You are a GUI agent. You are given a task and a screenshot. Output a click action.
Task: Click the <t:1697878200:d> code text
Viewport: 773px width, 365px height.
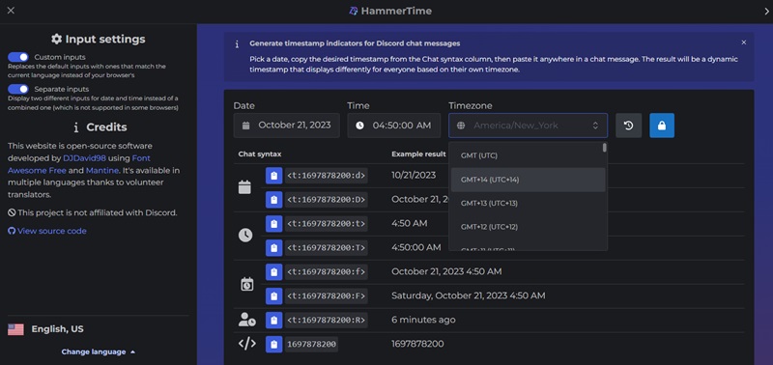pyautogui.click(x=327, y=176)
